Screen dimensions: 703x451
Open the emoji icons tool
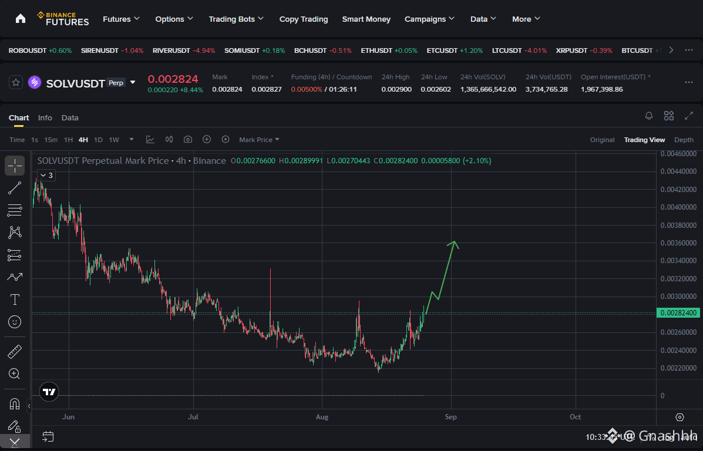[15, 322]
